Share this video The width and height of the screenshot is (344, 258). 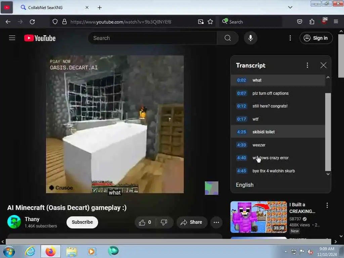(x=191, y=222)
